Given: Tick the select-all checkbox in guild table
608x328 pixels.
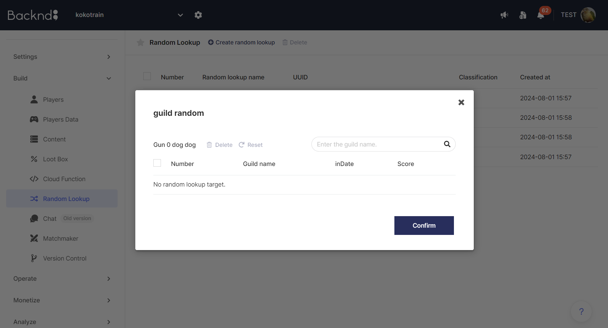Looking at the screenshot, I should point(157,163).
